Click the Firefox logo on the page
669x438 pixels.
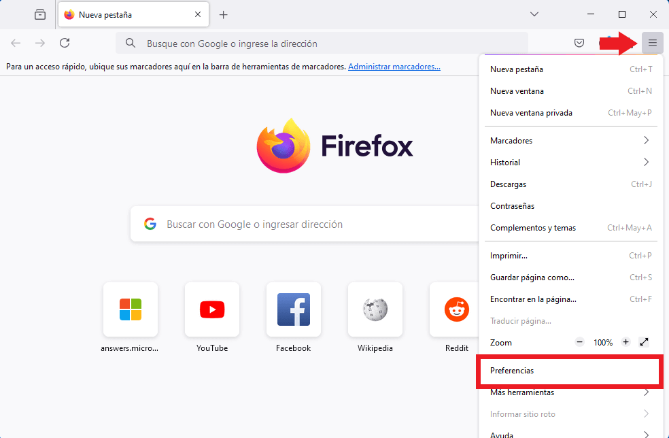334,146
